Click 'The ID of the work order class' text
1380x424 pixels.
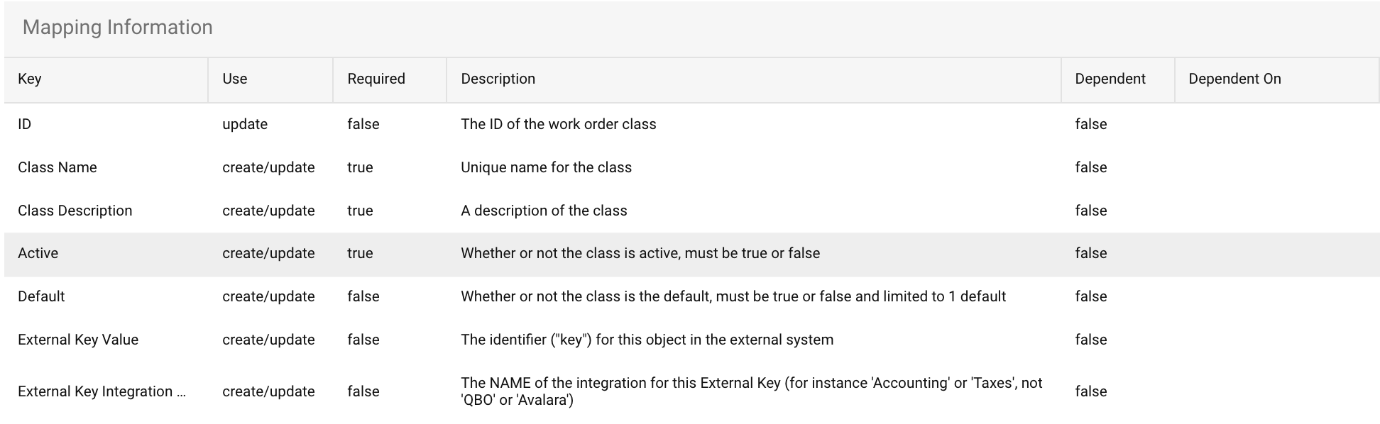click(558, 124)
